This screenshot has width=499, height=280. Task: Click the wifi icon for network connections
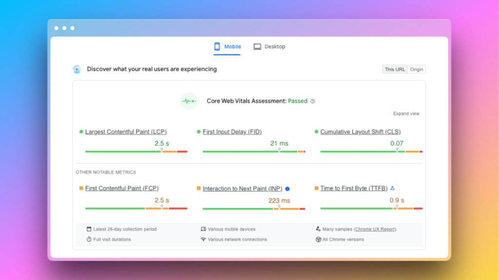pos(203,239)
